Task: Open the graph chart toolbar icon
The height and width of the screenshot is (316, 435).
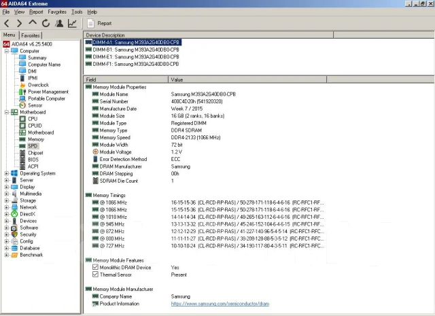Action: pos(72,23)
